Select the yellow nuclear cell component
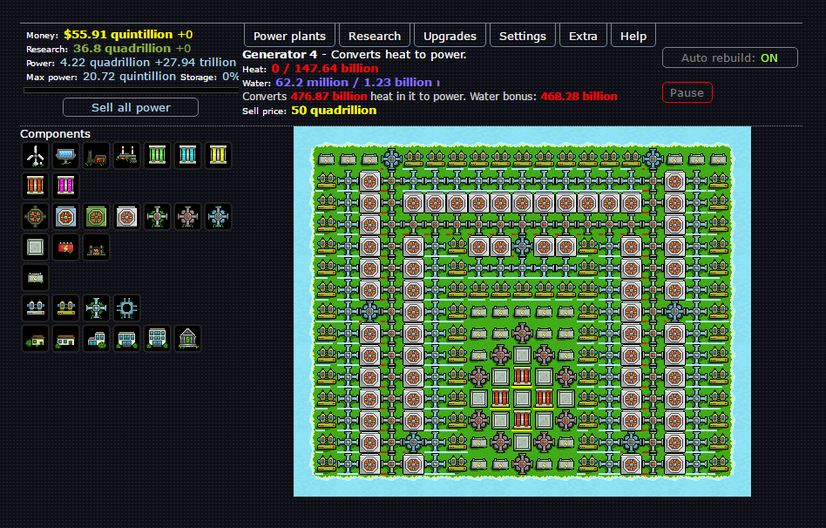The width and height of the screenshot is (826, 528). coord(219,155)
